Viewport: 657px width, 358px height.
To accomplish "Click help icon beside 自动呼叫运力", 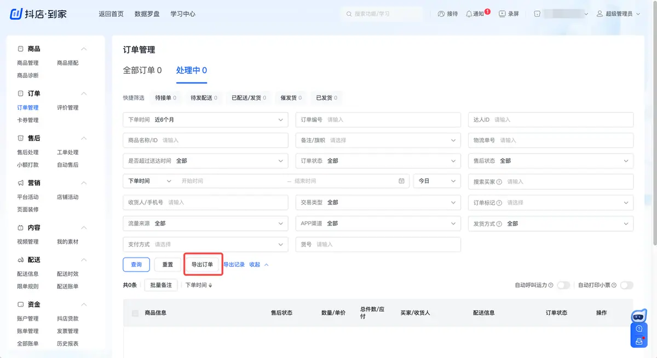I will 551,285.
